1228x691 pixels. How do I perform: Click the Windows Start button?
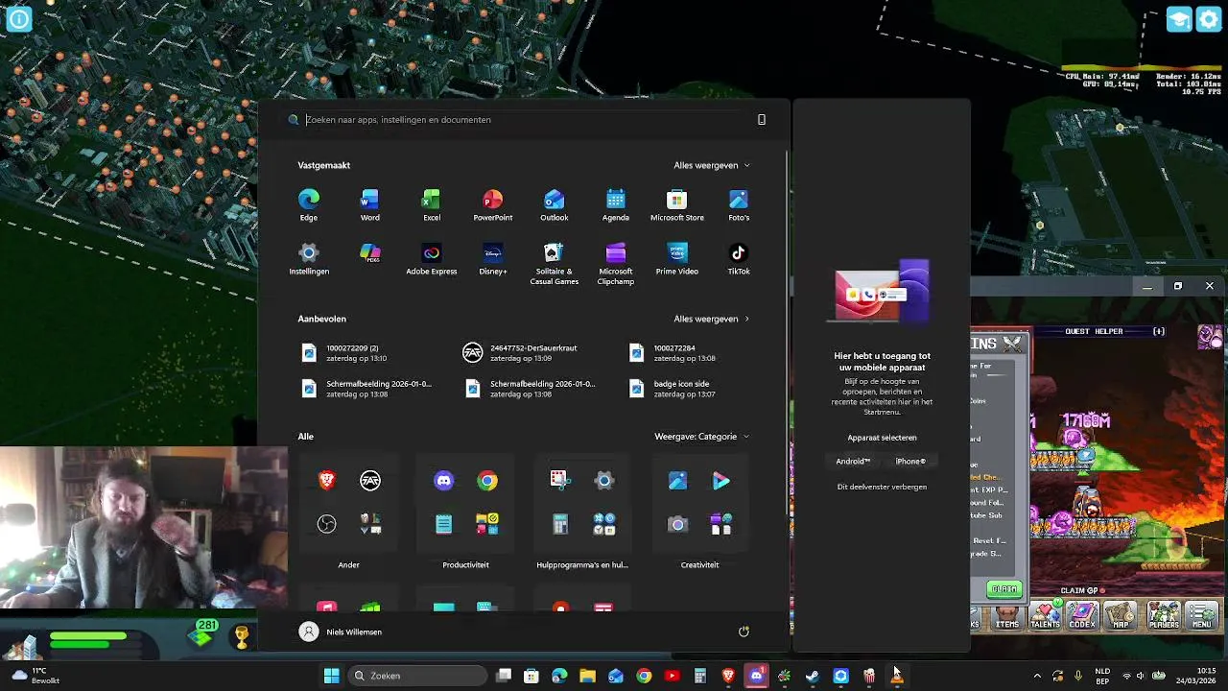331,676
